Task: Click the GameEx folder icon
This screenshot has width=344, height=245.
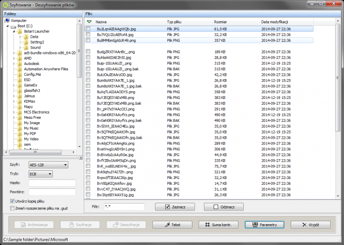Action: pyautogui.click(x=20, y=85)
